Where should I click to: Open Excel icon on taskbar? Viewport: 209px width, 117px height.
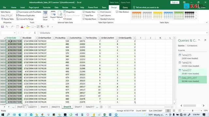pyautogui.click(x=104, y=115)
